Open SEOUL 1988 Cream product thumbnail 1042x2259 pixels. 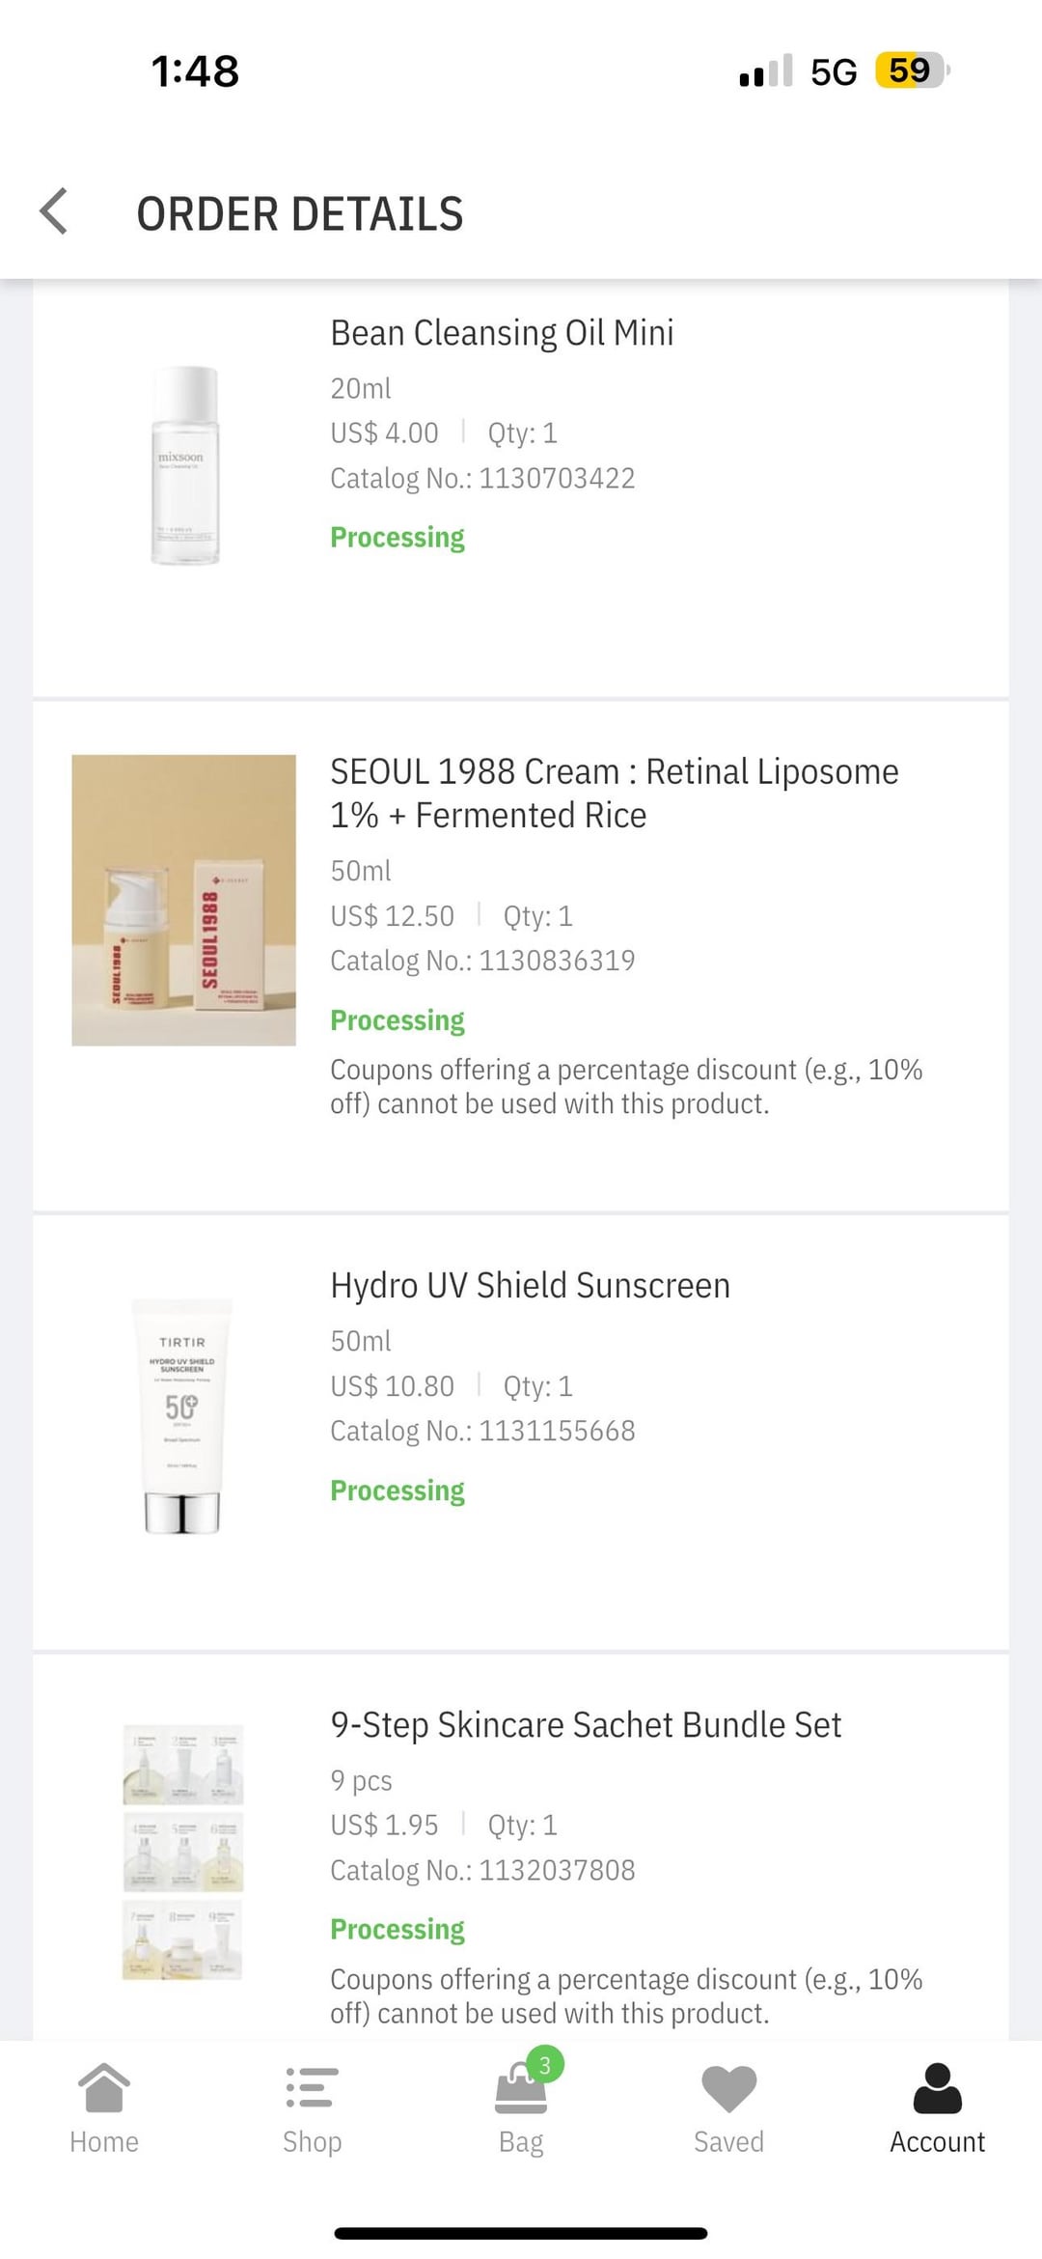click(183, 900)
